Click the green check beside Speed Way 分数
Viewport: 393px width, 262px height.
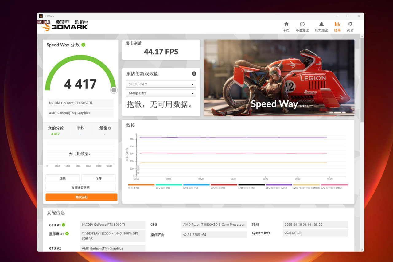(84, 45)
